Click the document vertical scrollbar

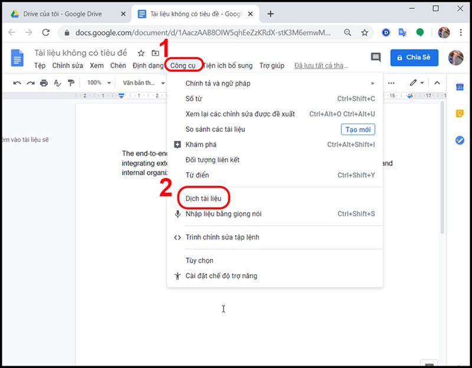click(442, 167)
